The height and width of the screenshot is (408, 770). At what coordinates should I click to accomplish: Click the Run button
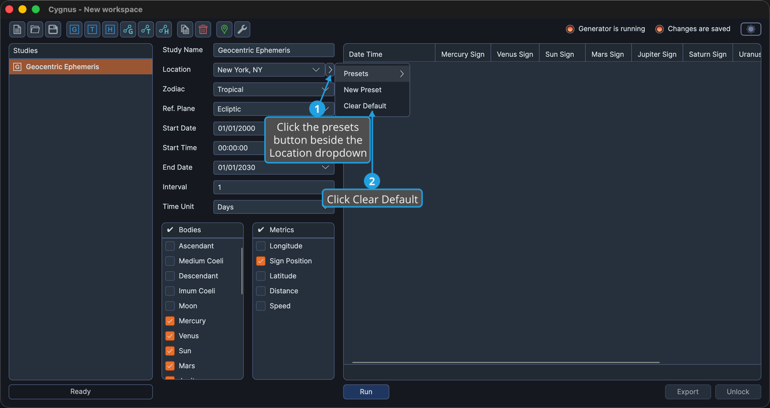click(366, 392)
